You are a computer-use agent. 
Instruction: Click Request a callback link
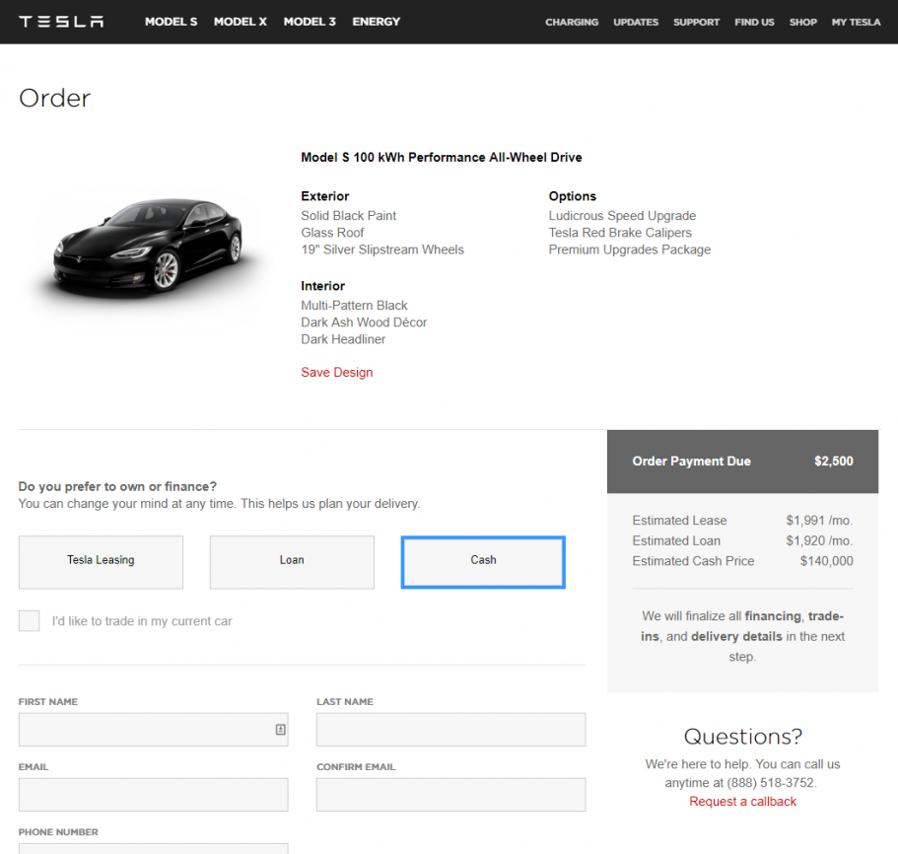pyautogui.click(x=742, y=802)
